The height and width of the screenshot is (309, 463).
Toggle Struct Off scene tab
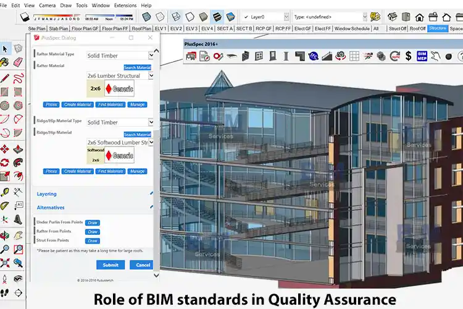point(397,28)
